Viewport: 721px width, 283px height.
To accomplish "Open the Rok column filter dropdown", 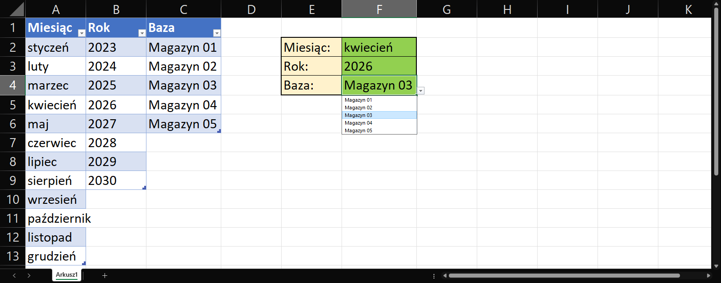I will (x=142, y=33).
